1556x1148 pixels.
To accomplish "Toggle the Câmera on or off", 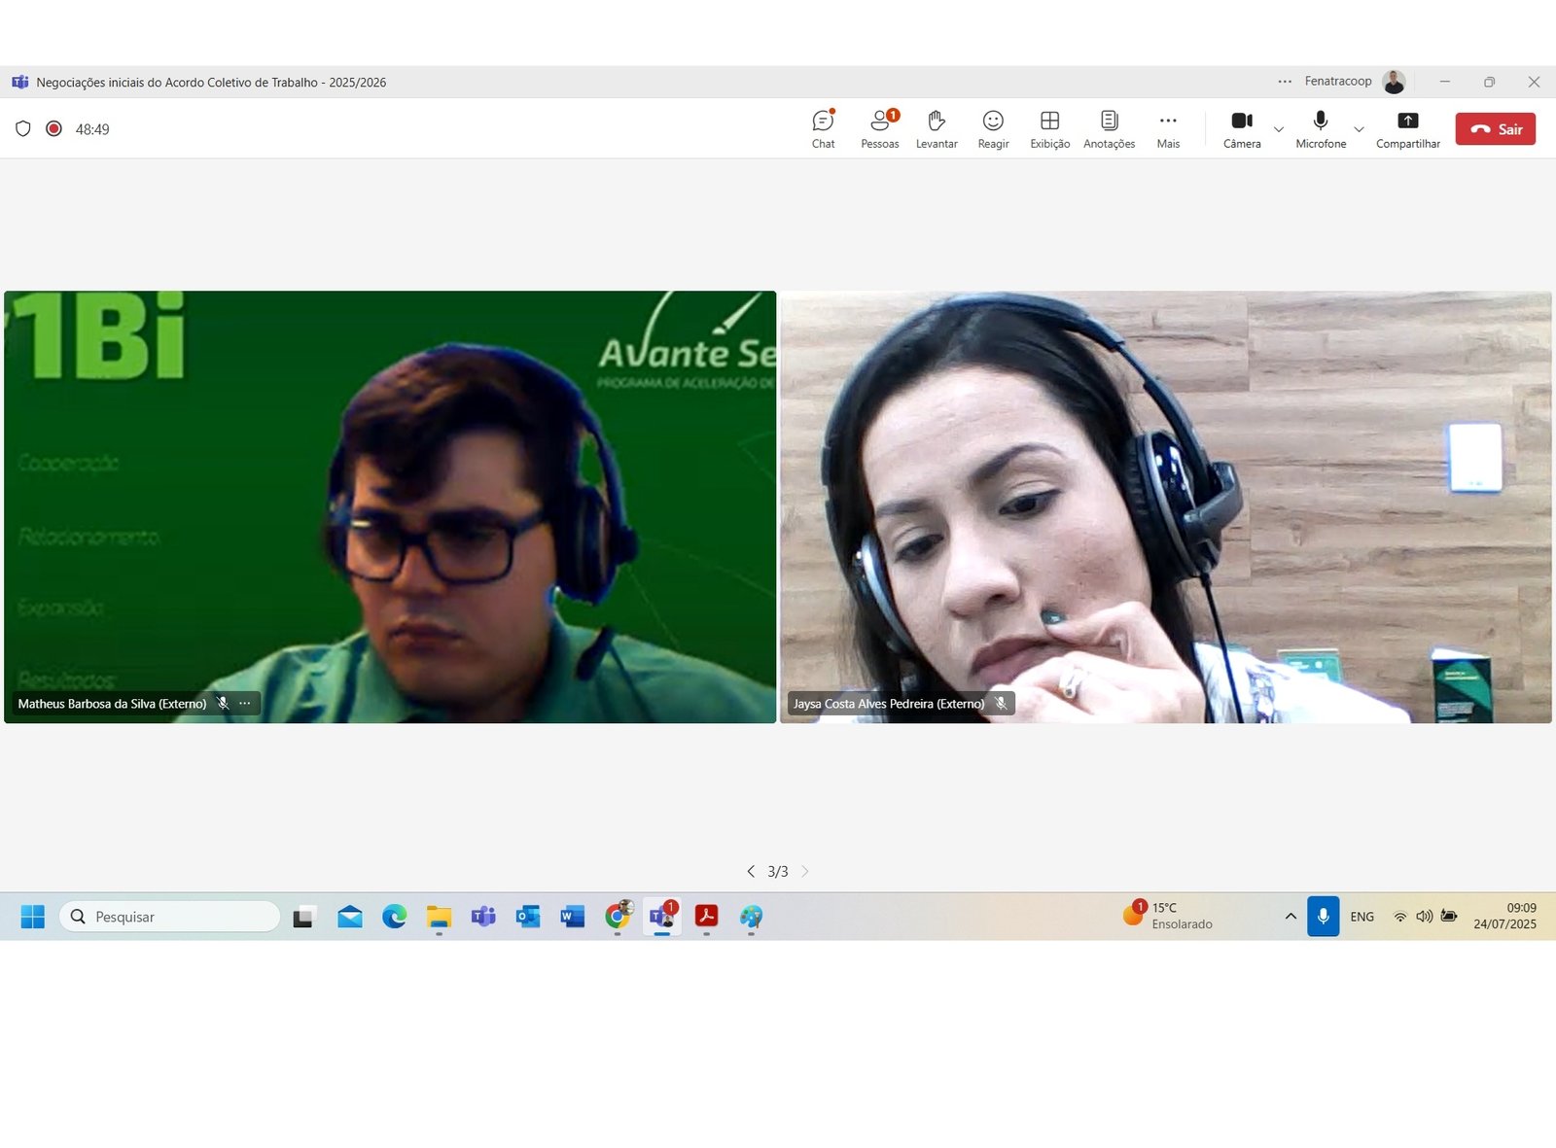I will point(1241,128).
